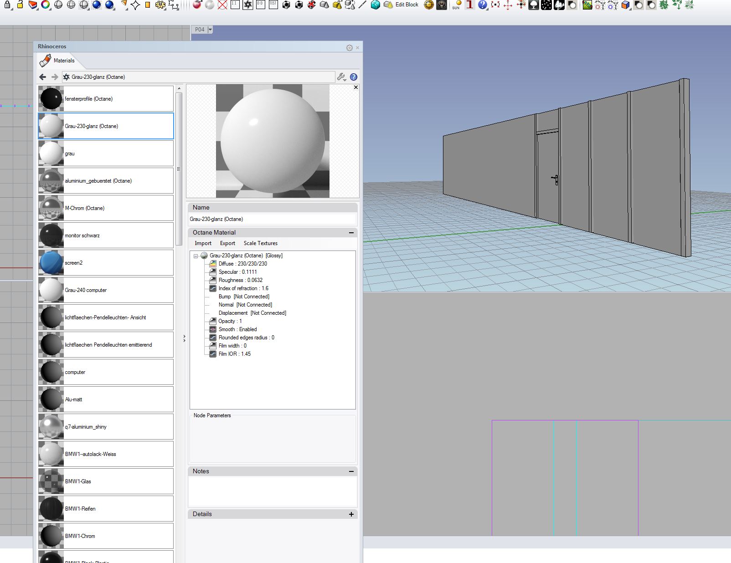Collapse the Octane Material section

point(351,233)
